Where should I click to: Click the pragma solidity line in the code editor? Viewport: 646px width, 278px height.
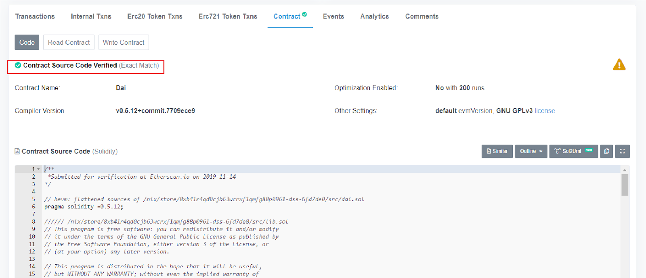pyautogui.click(x=84, y=207)
